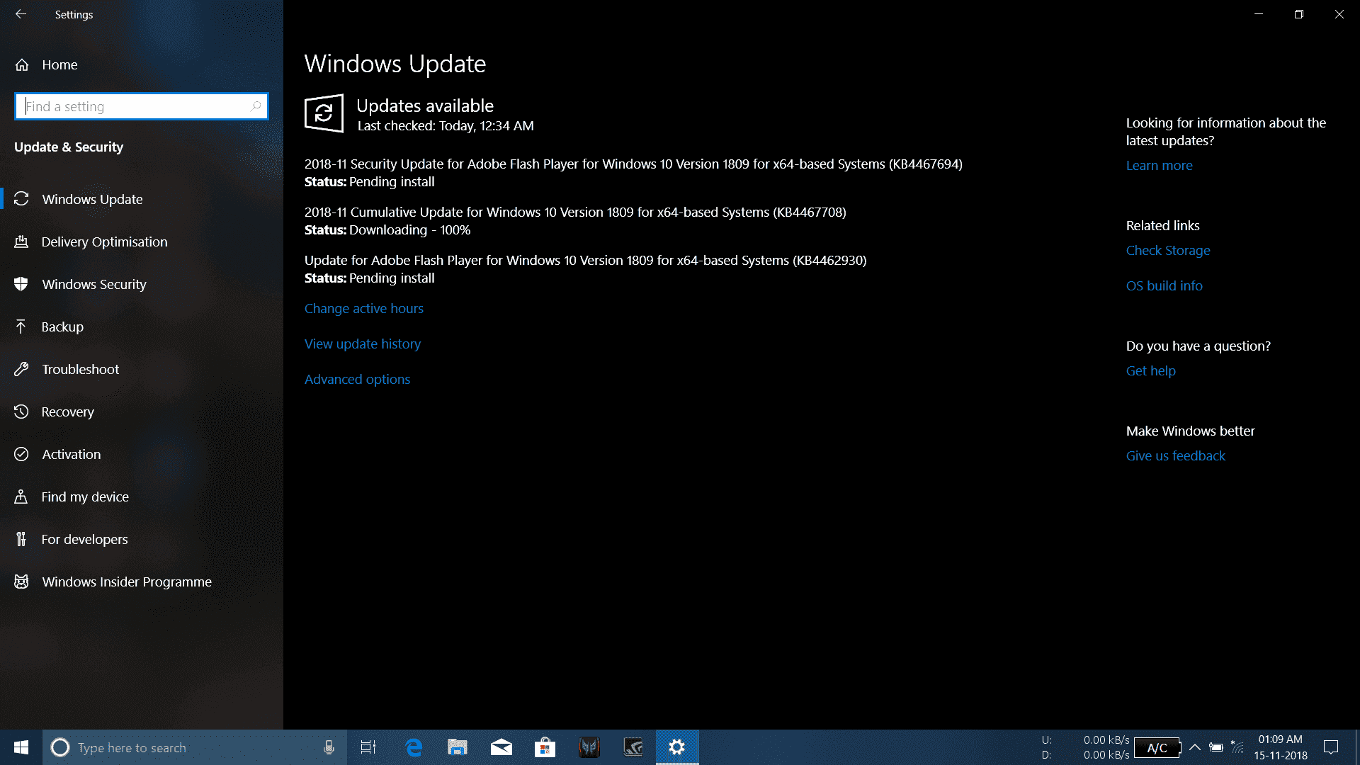The height and width of the screenshot is (765, 1360).
Task: Click the KB4467708 cumulative update text
Action: (575, 212)
